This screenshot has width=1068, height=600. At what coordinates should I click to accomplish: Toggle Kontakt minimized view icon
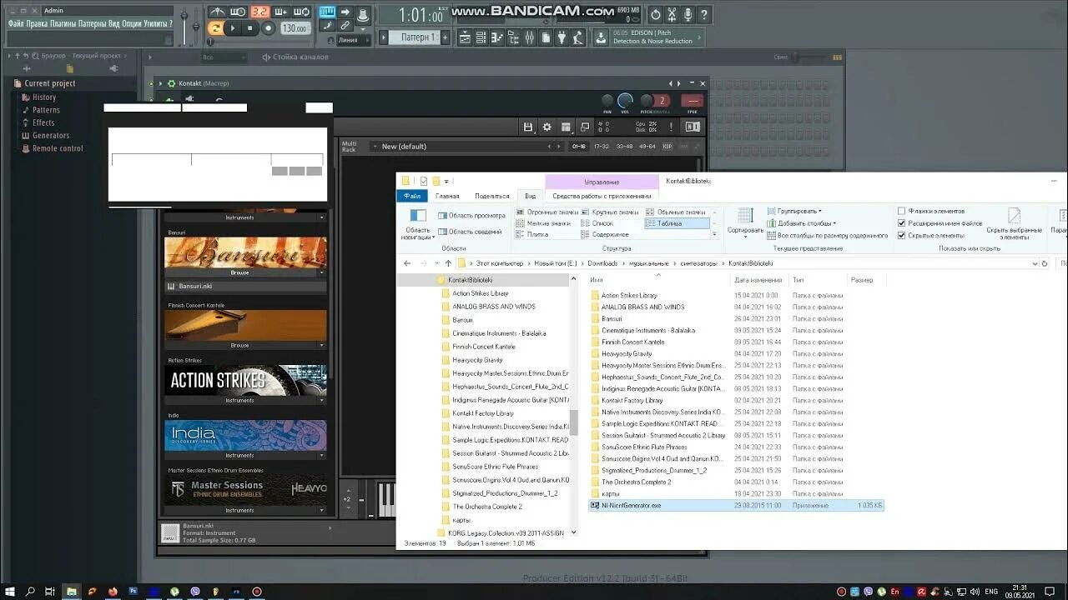[584, 127]
